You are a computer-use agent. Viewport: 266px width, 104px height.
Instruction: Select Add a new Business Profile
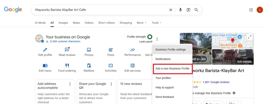pyautogui.click(x=172, y=69)
